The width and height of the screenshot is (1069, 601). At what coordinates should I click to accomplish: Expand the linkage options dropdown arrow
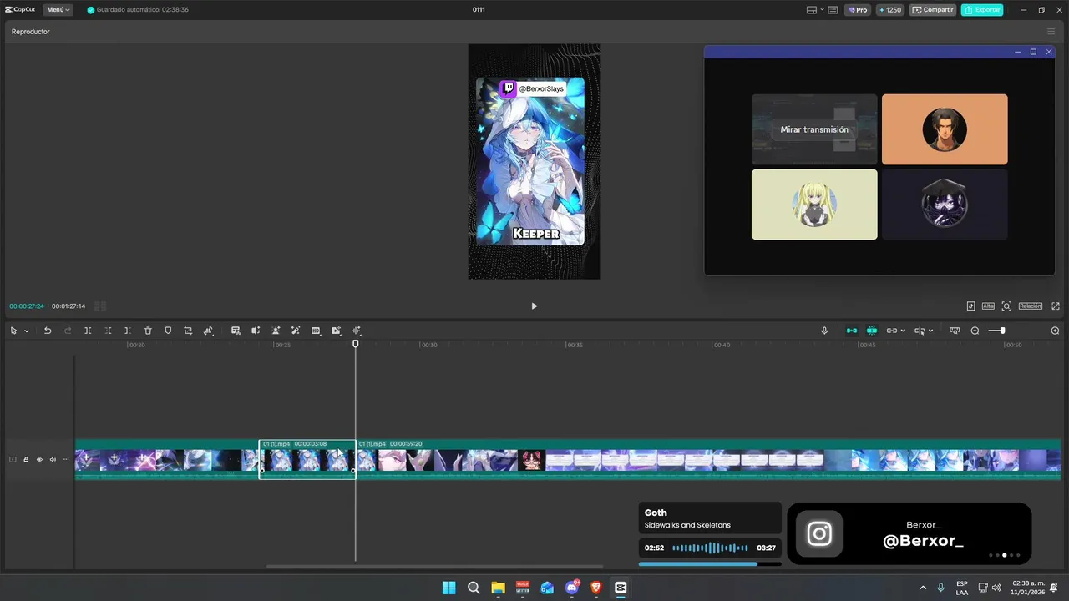pyautogui.click(x=904, y=331)
